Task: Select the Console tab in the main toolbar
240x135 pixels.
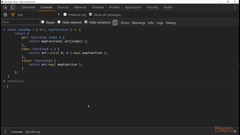Action: pyautogui.click(x=46, y=7)
